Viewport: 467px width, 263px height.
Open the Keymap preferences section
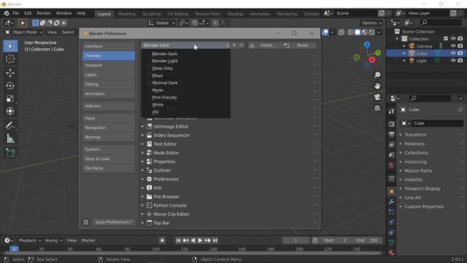pos(109,137)
